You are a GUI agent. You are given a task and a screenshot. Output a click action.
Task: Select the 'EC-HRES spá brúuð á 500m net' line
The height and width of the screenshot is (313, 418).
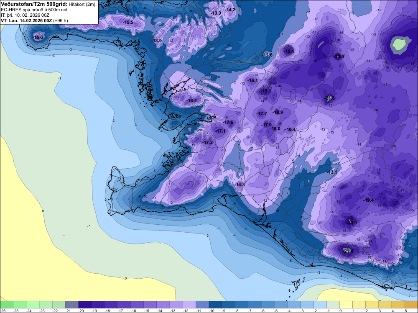coord(34,10)
